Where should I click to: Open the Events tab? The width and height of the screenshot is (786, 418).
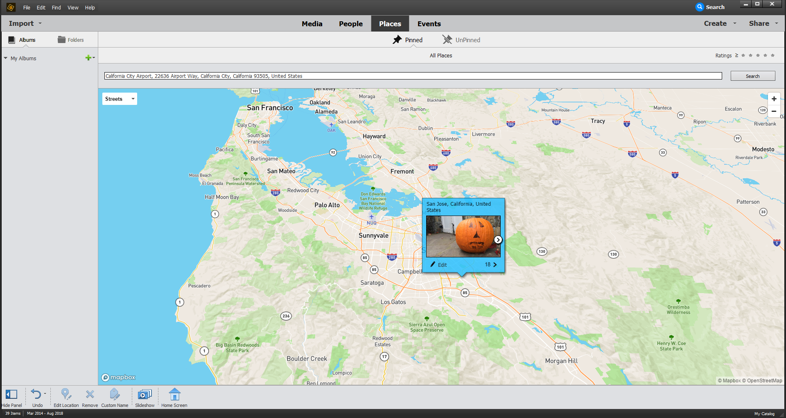pyautogui.click(x=429, y=24)
